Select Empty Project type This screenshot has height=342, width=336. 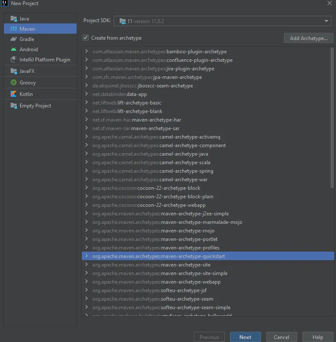point(40,106)
